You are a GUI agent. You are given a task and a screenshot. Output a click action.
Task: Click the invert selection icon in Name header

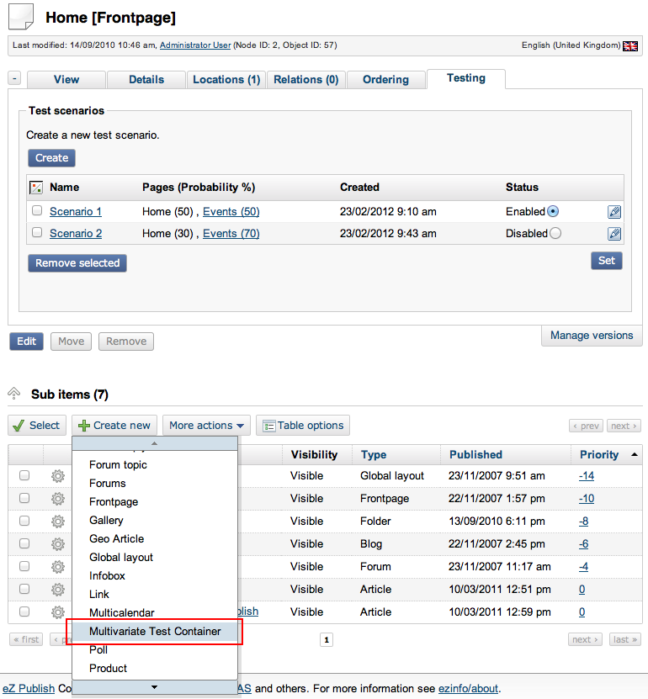coord(35,188)
